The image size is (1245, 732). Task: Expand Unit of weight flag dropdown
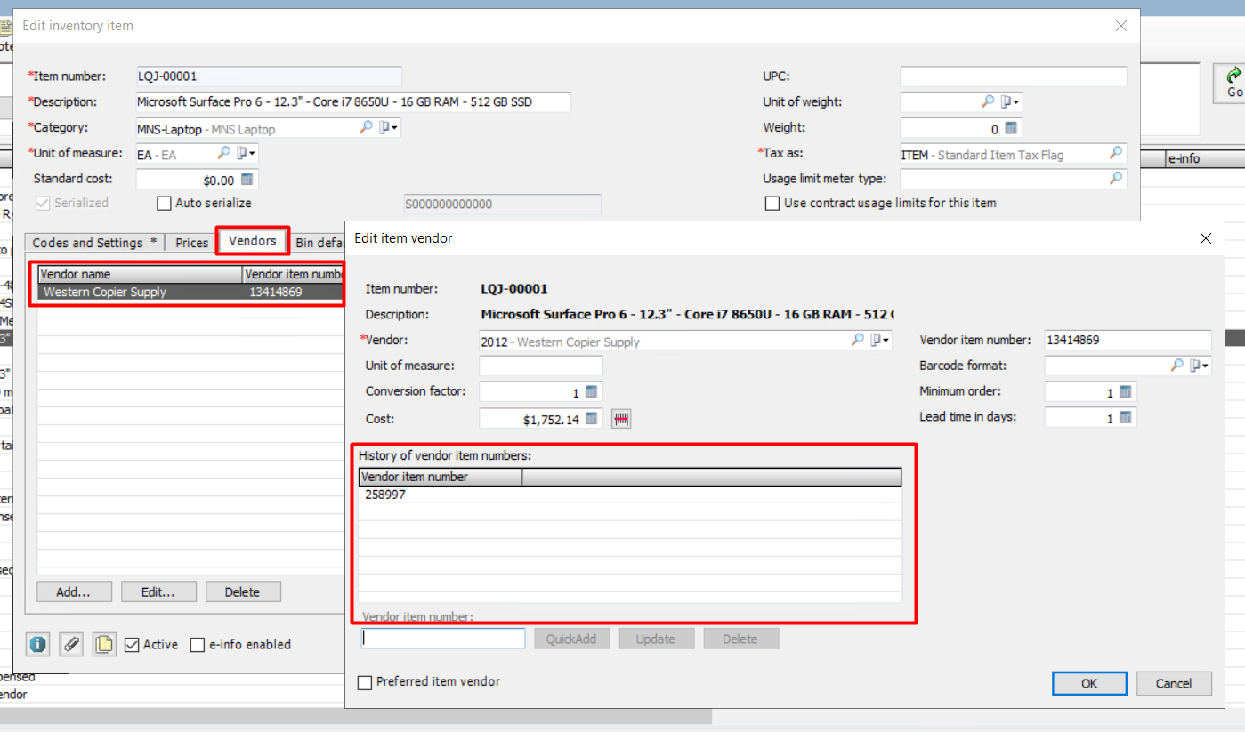(x=1010, y=101)
